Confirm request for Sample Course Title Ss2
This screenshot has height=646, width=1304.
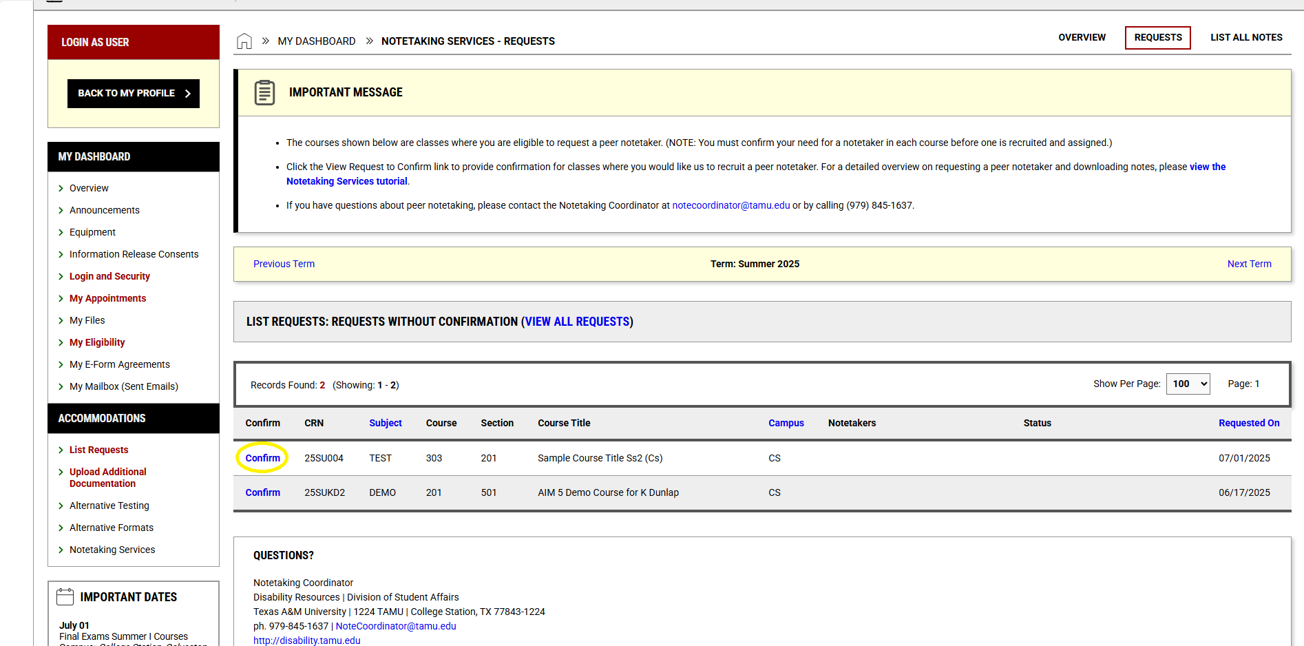(x=262, y=458)
